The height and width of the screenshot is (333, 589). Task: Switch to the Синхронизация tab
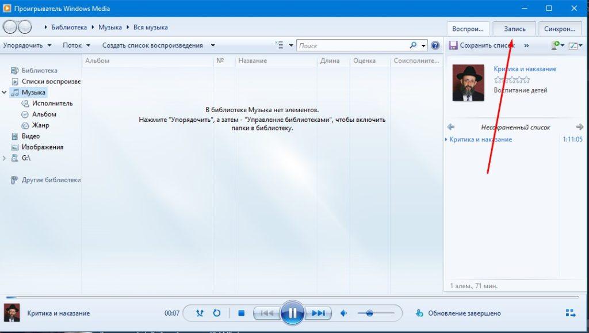pos(560,29)
